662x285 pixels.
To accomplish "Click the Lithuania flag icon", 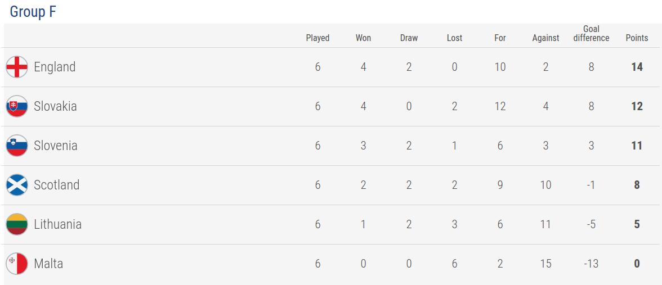I will 17,224.
